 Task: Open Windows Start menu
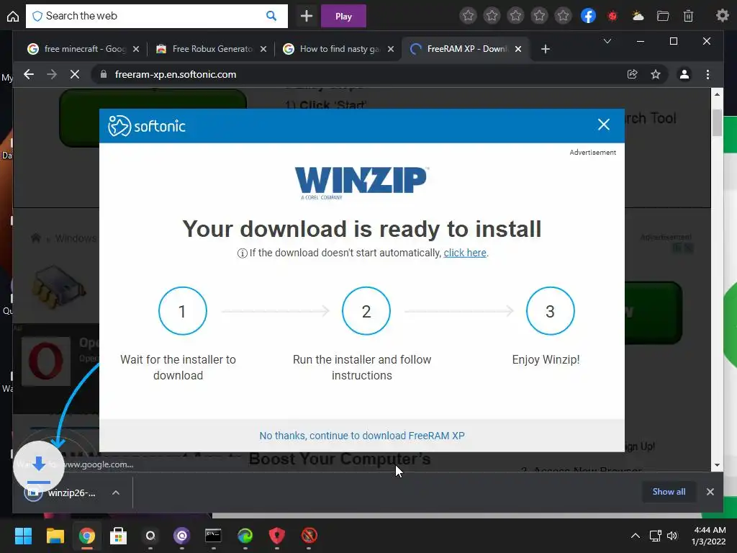[x=23, y=536]
